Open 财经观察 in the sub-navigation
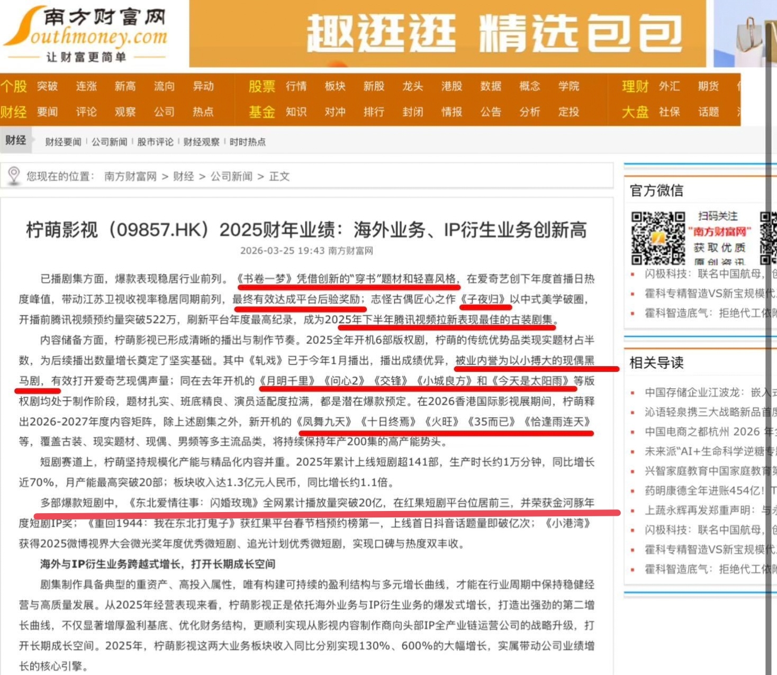Image resolution: width=777 pixels, height=675 pixels. tap(201, 142)
